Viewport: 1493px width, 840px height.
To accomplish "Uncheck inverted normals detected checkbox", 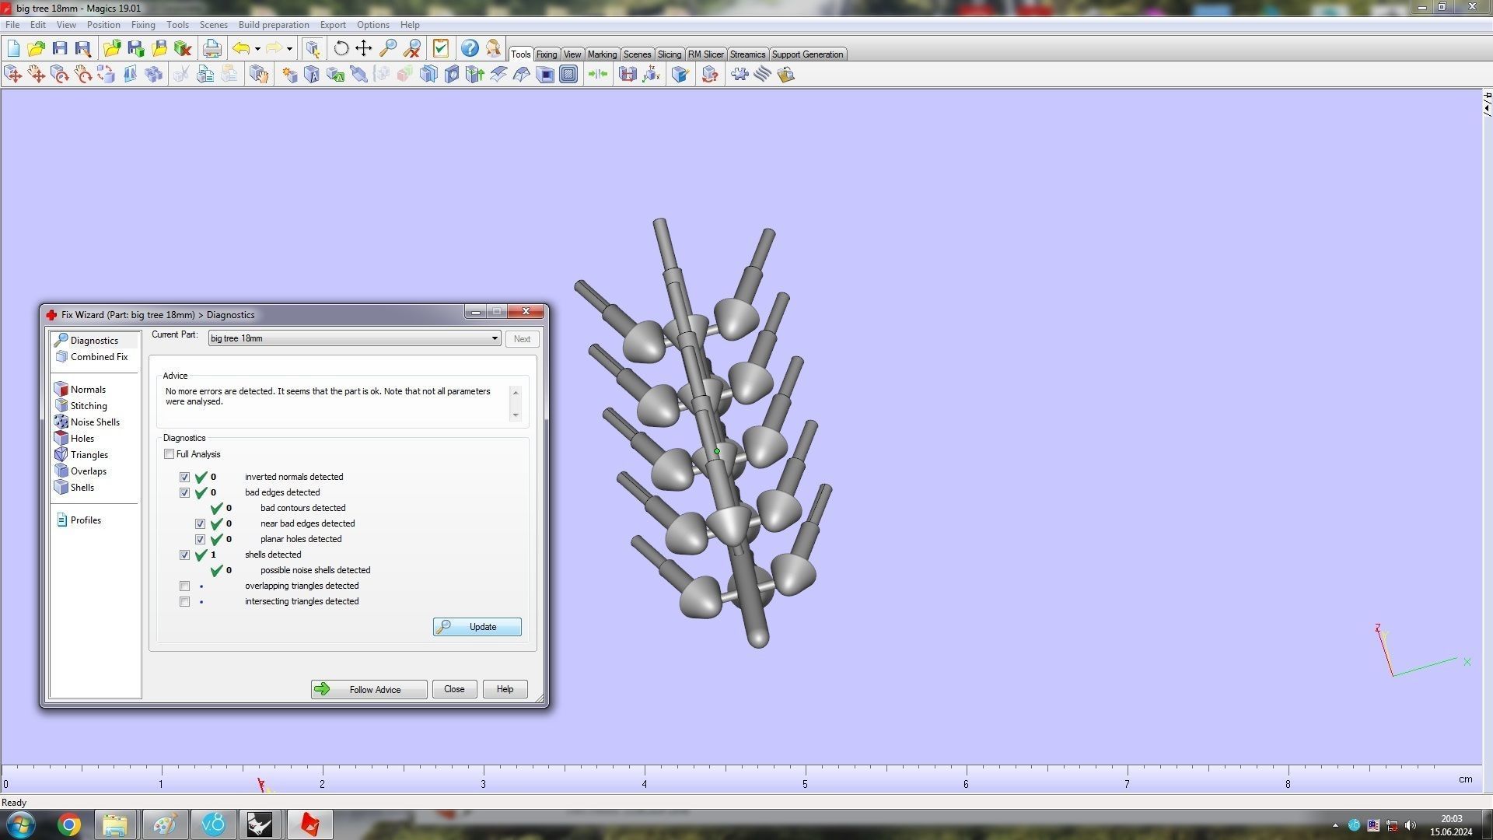I will tap(184, 477).
